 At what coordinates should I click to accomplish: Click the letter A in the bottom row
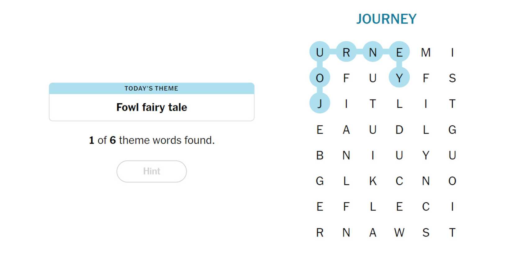tap(372, 232)
